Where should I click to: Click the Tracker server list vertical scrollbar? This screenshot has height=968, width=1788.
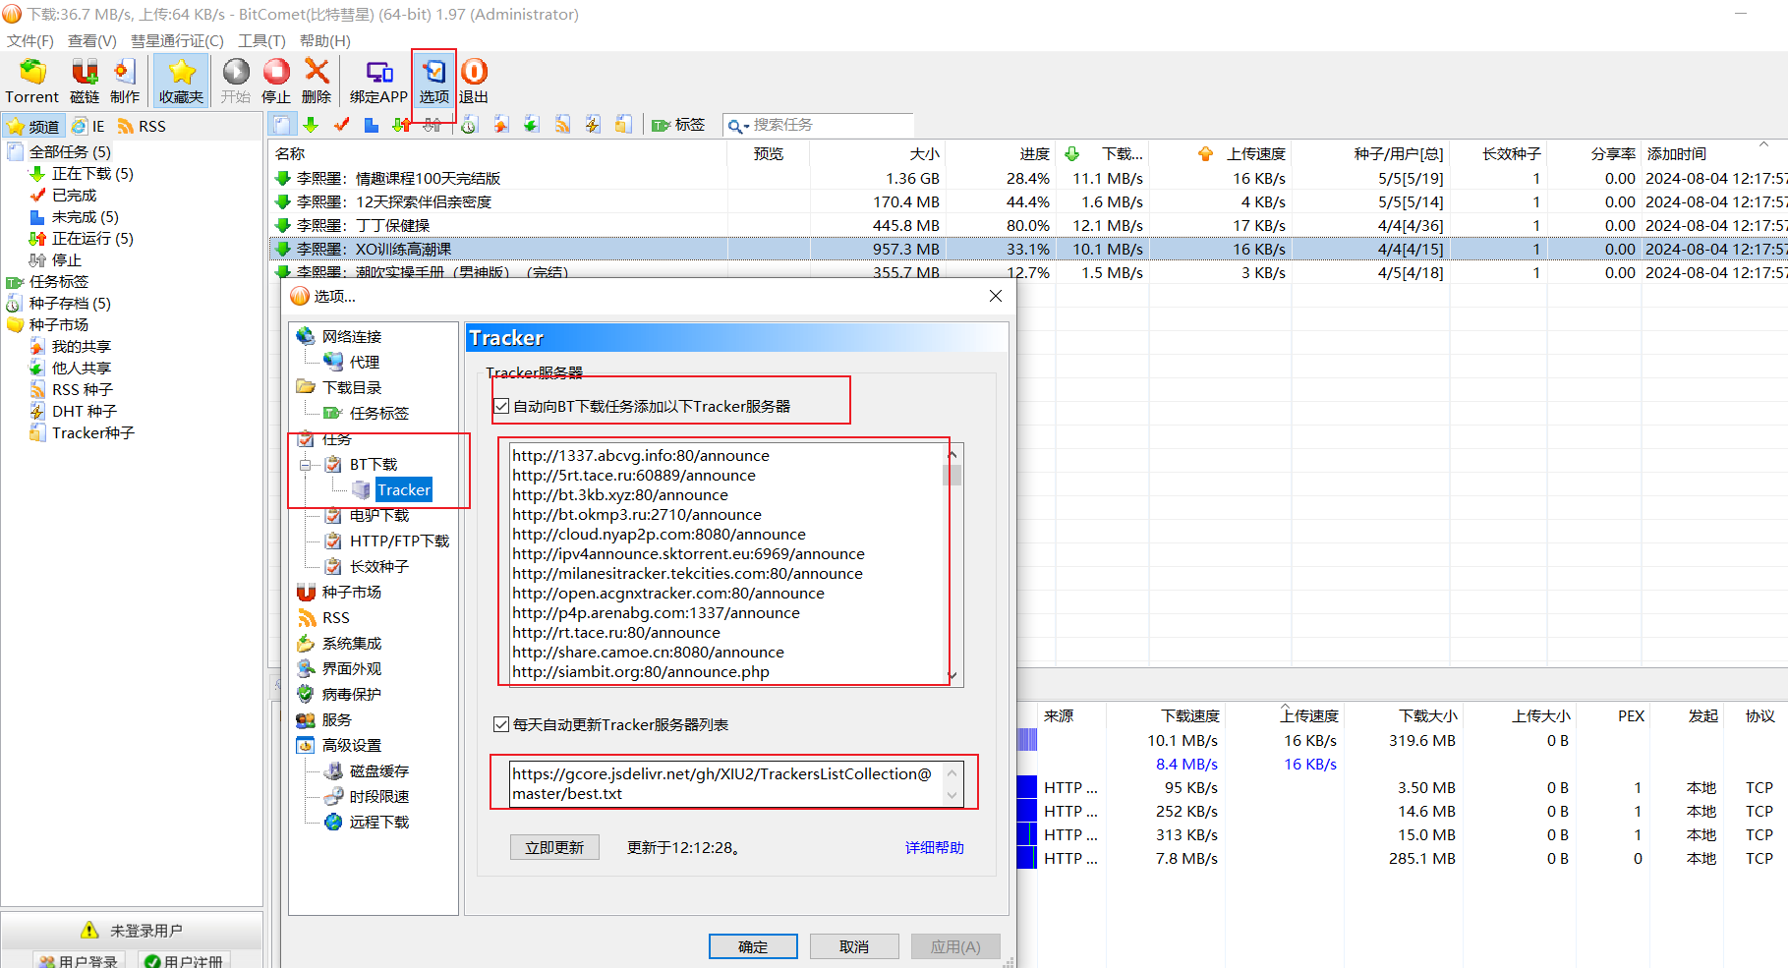tap(952, 565)
